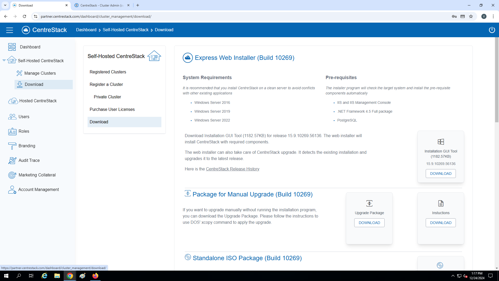Download the Upgrade Package
The image size is (499, 281).
[369, 223]
